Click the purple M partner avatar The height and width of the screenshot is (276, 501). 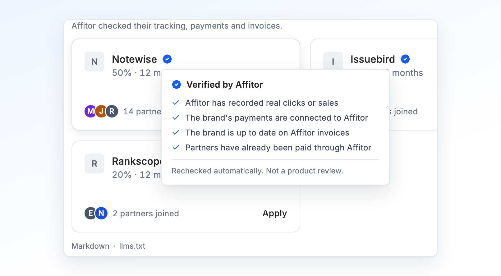[x=90, y=111]
